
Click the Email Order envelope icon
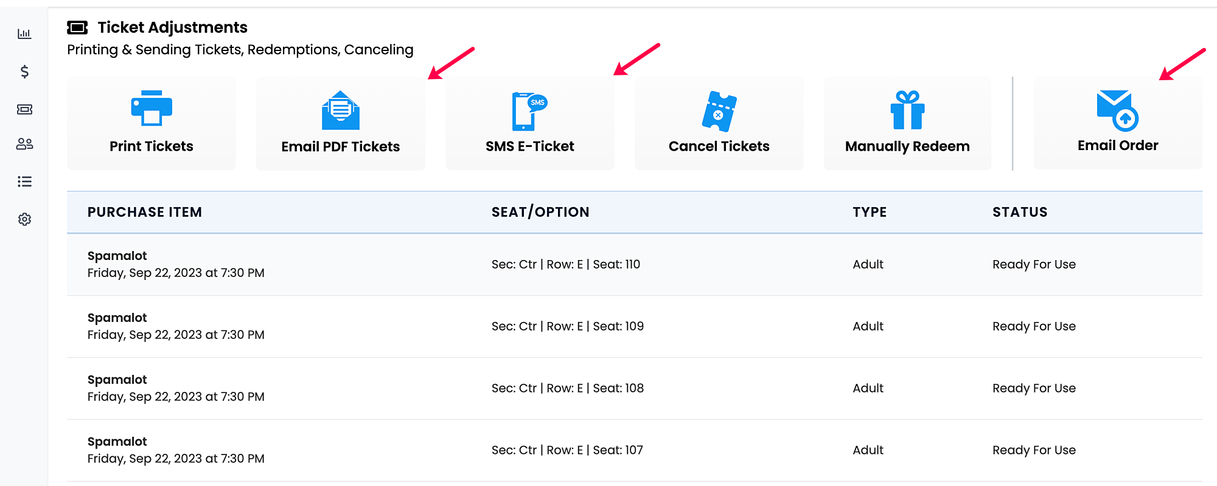pyautogui.click(x=1118, y=111)
